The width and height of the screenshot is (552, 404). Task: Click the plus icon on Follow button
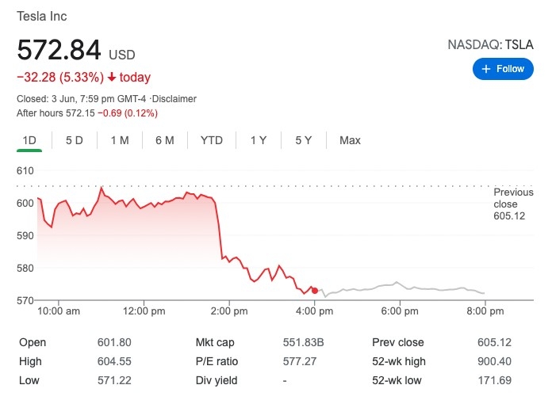coord(485,69)
